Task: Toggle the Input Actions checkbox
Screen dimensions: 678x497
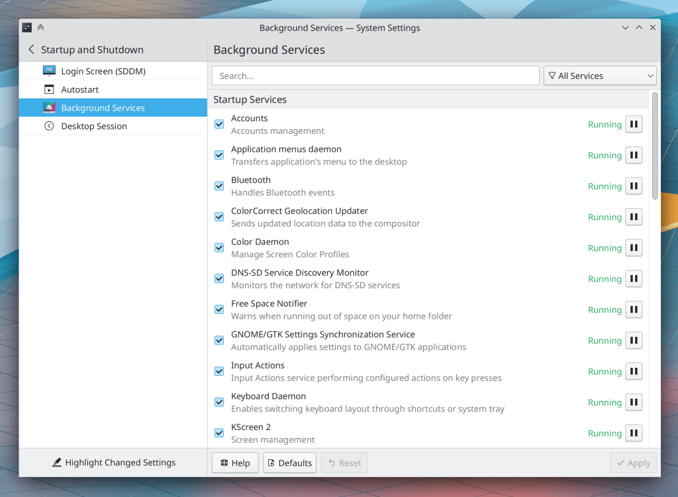Action: (219, 371)
